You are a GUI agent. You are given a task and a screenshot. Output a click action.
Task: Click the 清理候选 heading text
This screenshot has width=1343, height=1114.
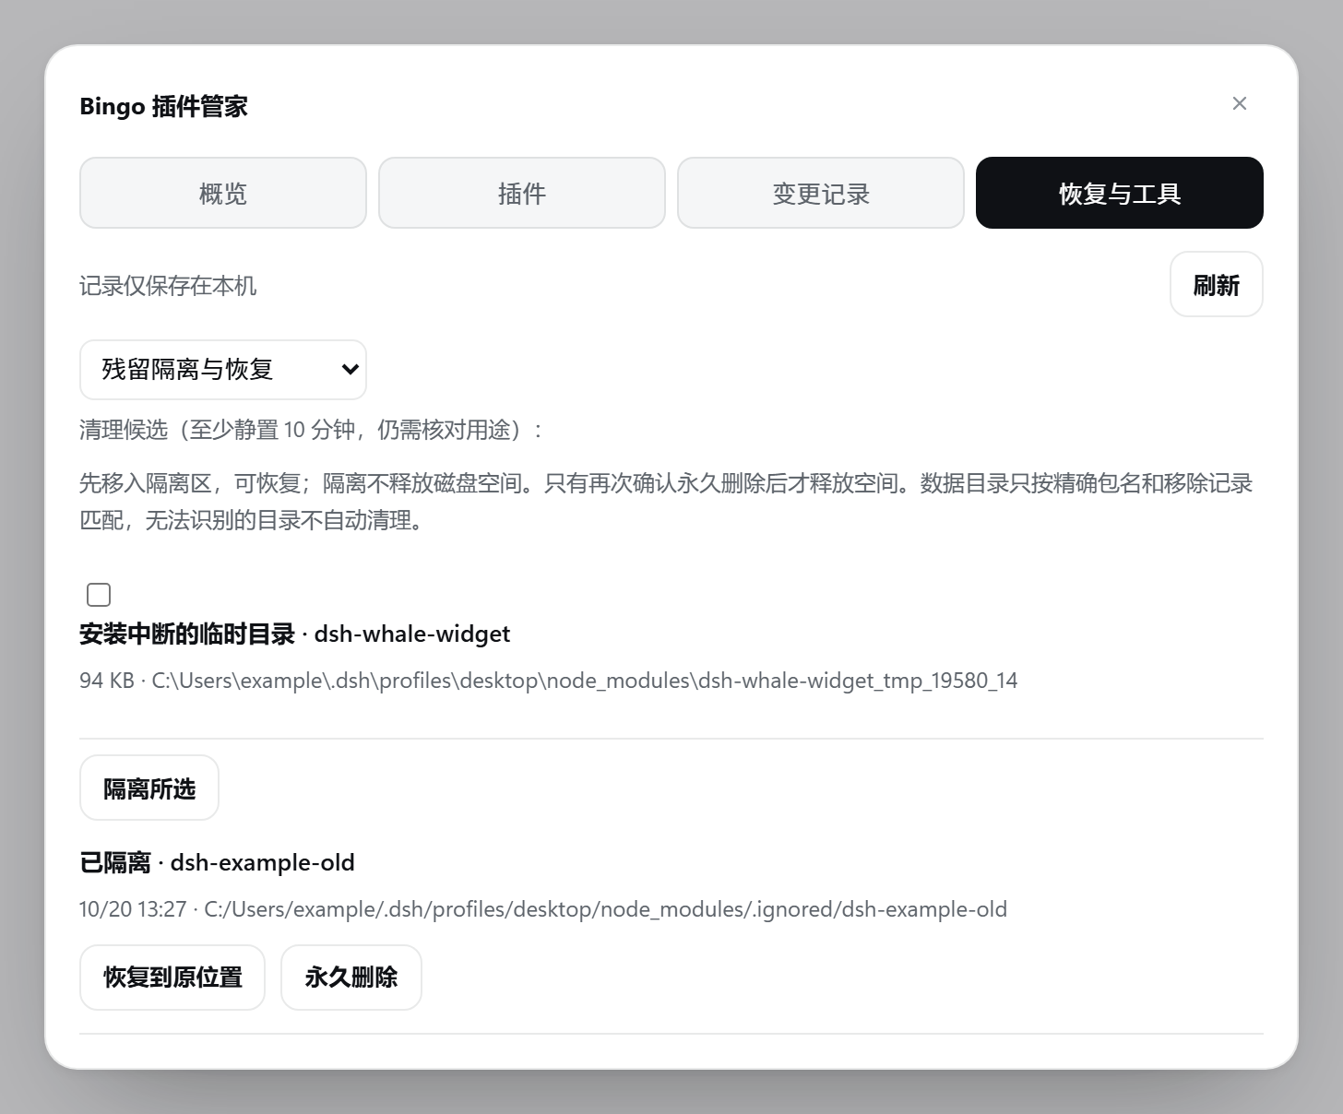pyautogui.click(x=312, y=430)
